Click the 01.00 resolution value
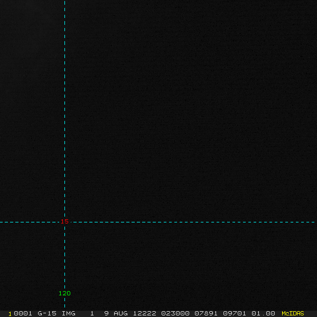Viewport: 317px width, 317px height. point(263,313)
